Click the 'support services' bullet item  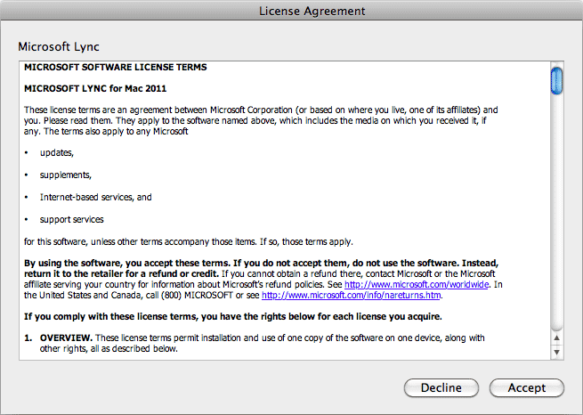[71, 219]
